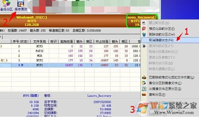
Task: Select partition row 2 MSR
Action: (x=70, y=56)
